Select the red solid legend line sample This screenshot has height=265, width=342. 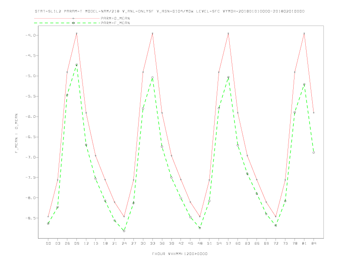pos(67,18)
